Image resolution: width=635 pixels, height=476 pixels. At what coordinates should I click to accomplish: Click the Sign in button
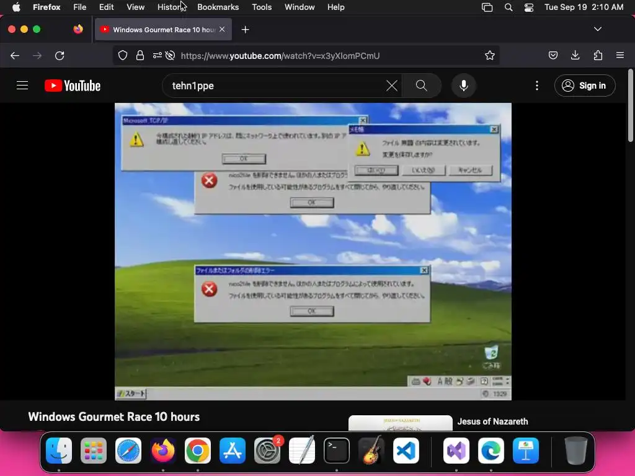pos(584,86)
